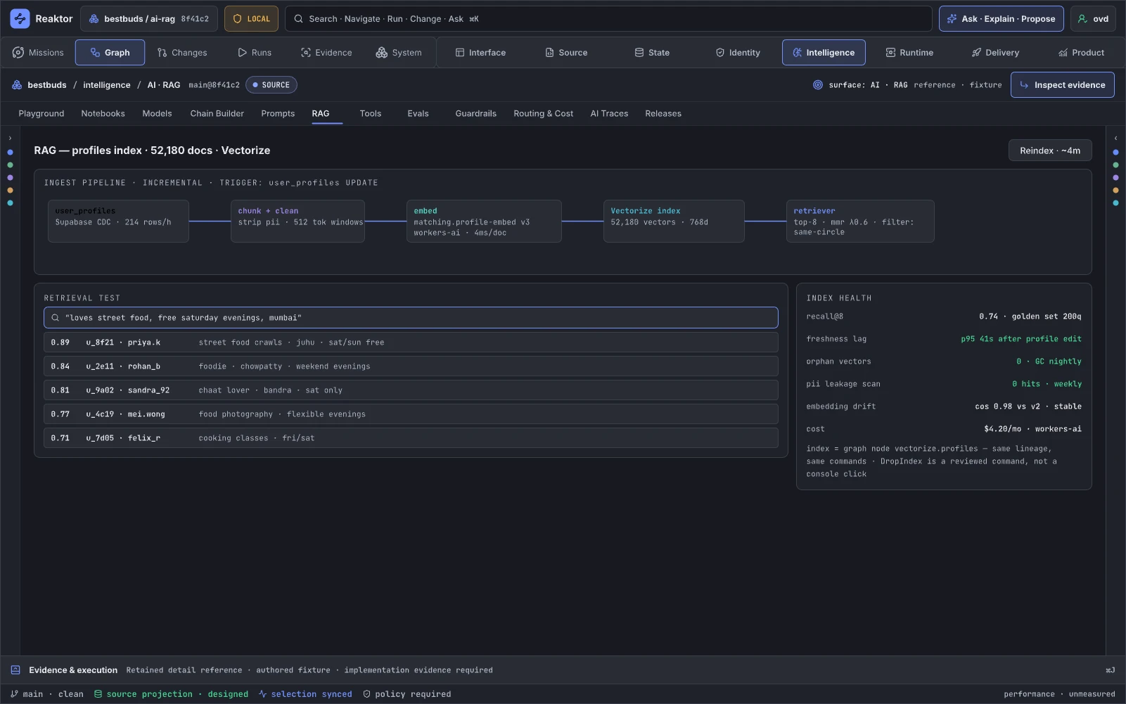Open the bestbuds / ai-rag project selector
1126x704 pixels.
tap(149, 19)
